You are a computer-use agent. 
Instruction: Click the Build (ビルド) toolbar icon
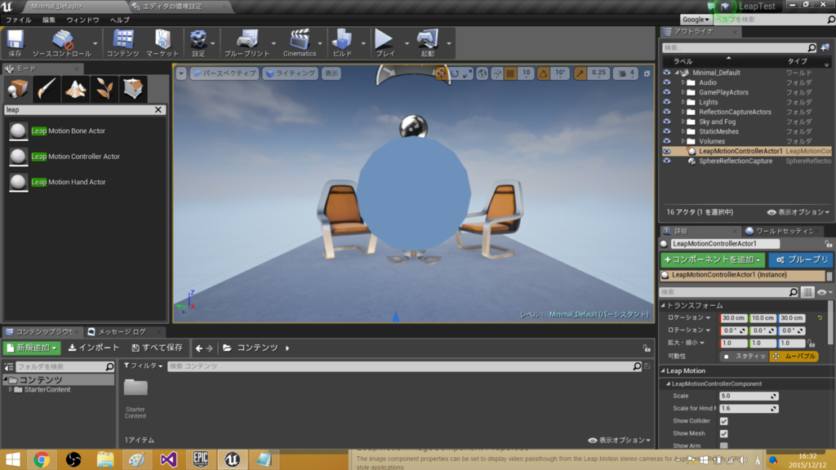point(342,43)
